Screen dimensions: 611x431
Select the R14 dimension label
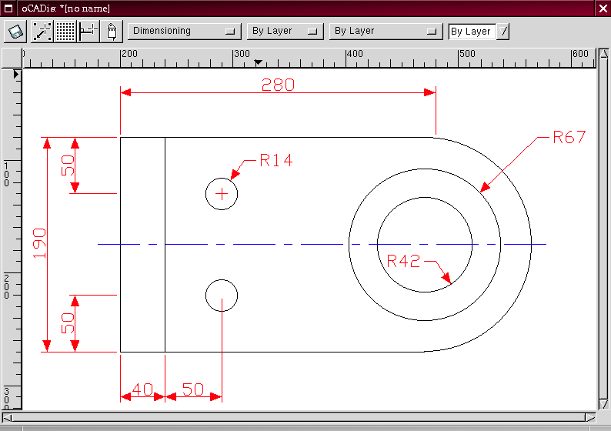(x=275, y=160)
